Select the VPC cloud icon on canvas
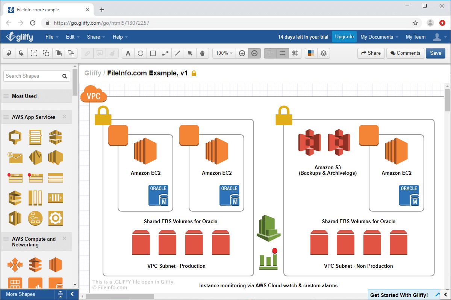 [94, 94]
